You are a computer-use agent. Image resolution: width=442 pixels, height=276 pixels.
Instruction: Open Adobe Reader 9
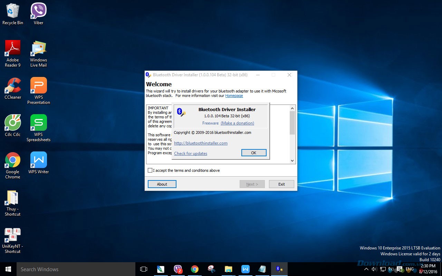(x=12, y=48)
